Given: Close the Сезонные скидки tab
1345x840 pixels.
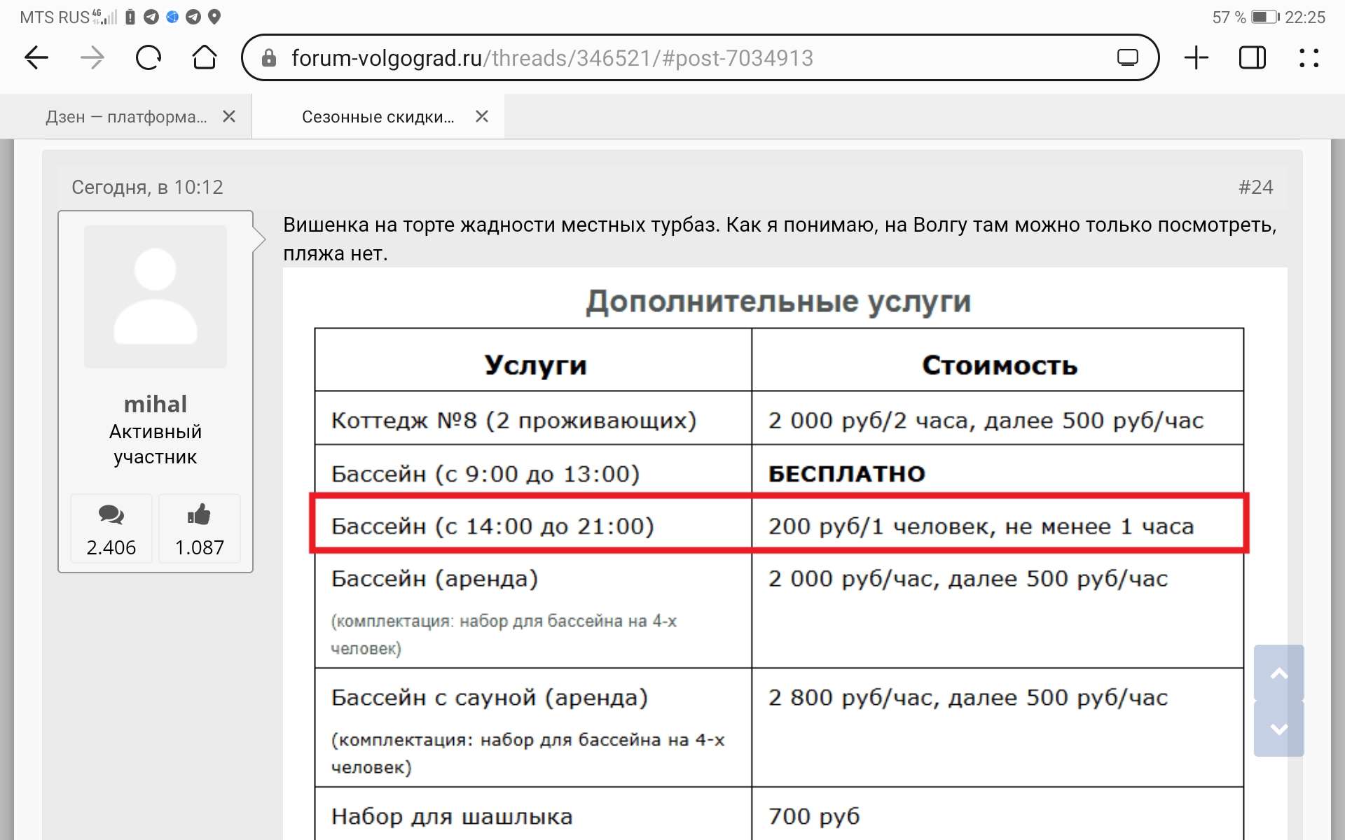Looking at the screenshot, I should 482,117.
